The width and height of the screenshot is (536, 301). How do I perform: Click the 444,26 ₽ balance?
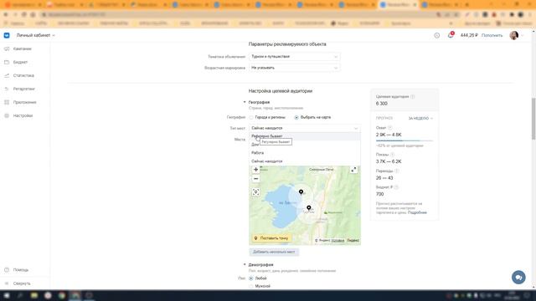click(x=469, y=35)
